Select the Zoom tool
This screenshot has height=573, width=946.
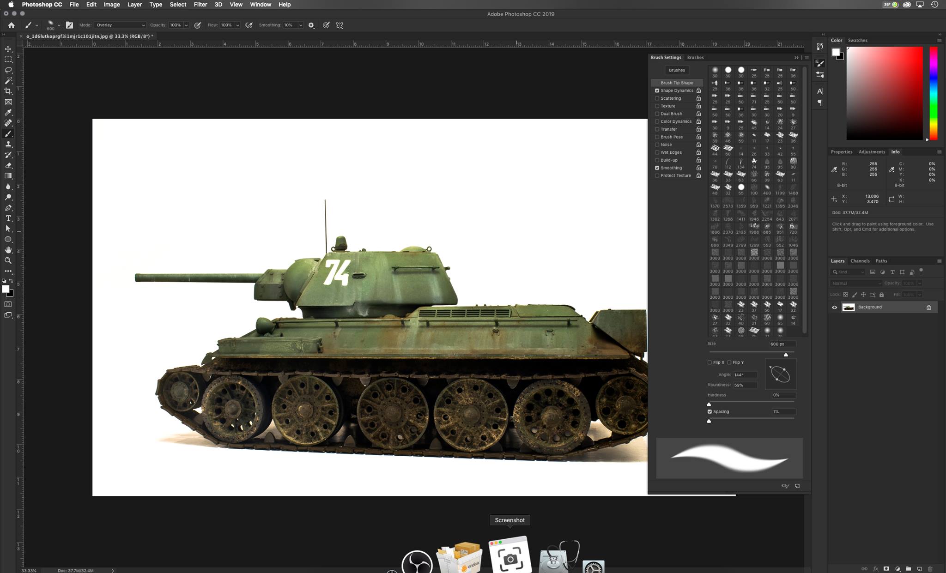[x=8, y=261]
